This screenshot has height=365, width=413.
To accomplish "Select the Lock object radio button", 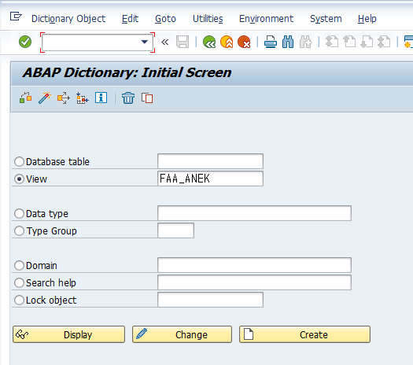I will tap(19, 300).
